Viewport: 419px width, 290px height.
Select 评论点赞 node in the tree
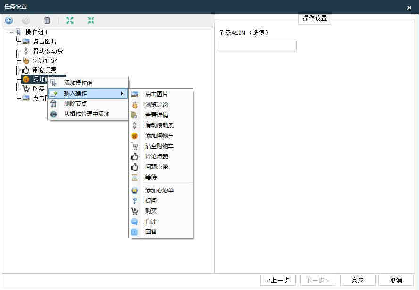(44, 70)
